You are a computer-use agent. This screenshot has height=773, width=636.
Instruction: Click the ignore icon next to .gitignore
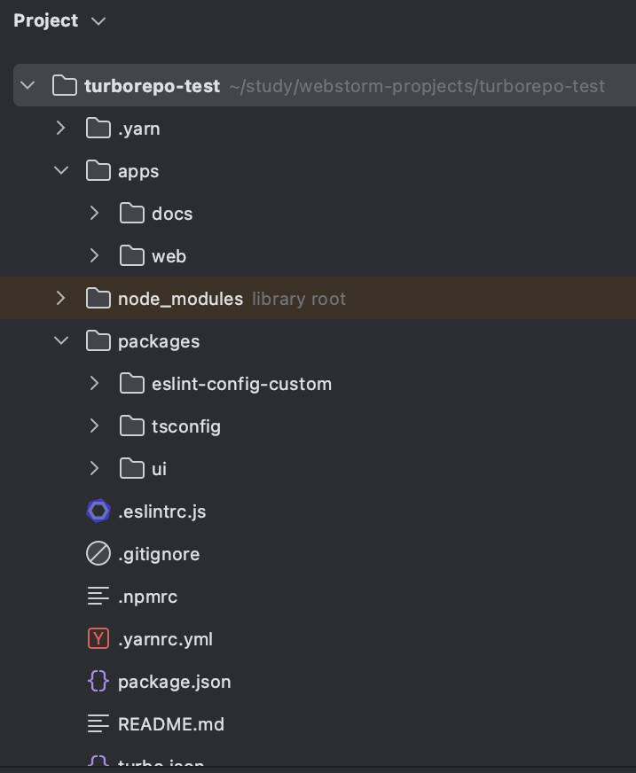pos(98,554)
